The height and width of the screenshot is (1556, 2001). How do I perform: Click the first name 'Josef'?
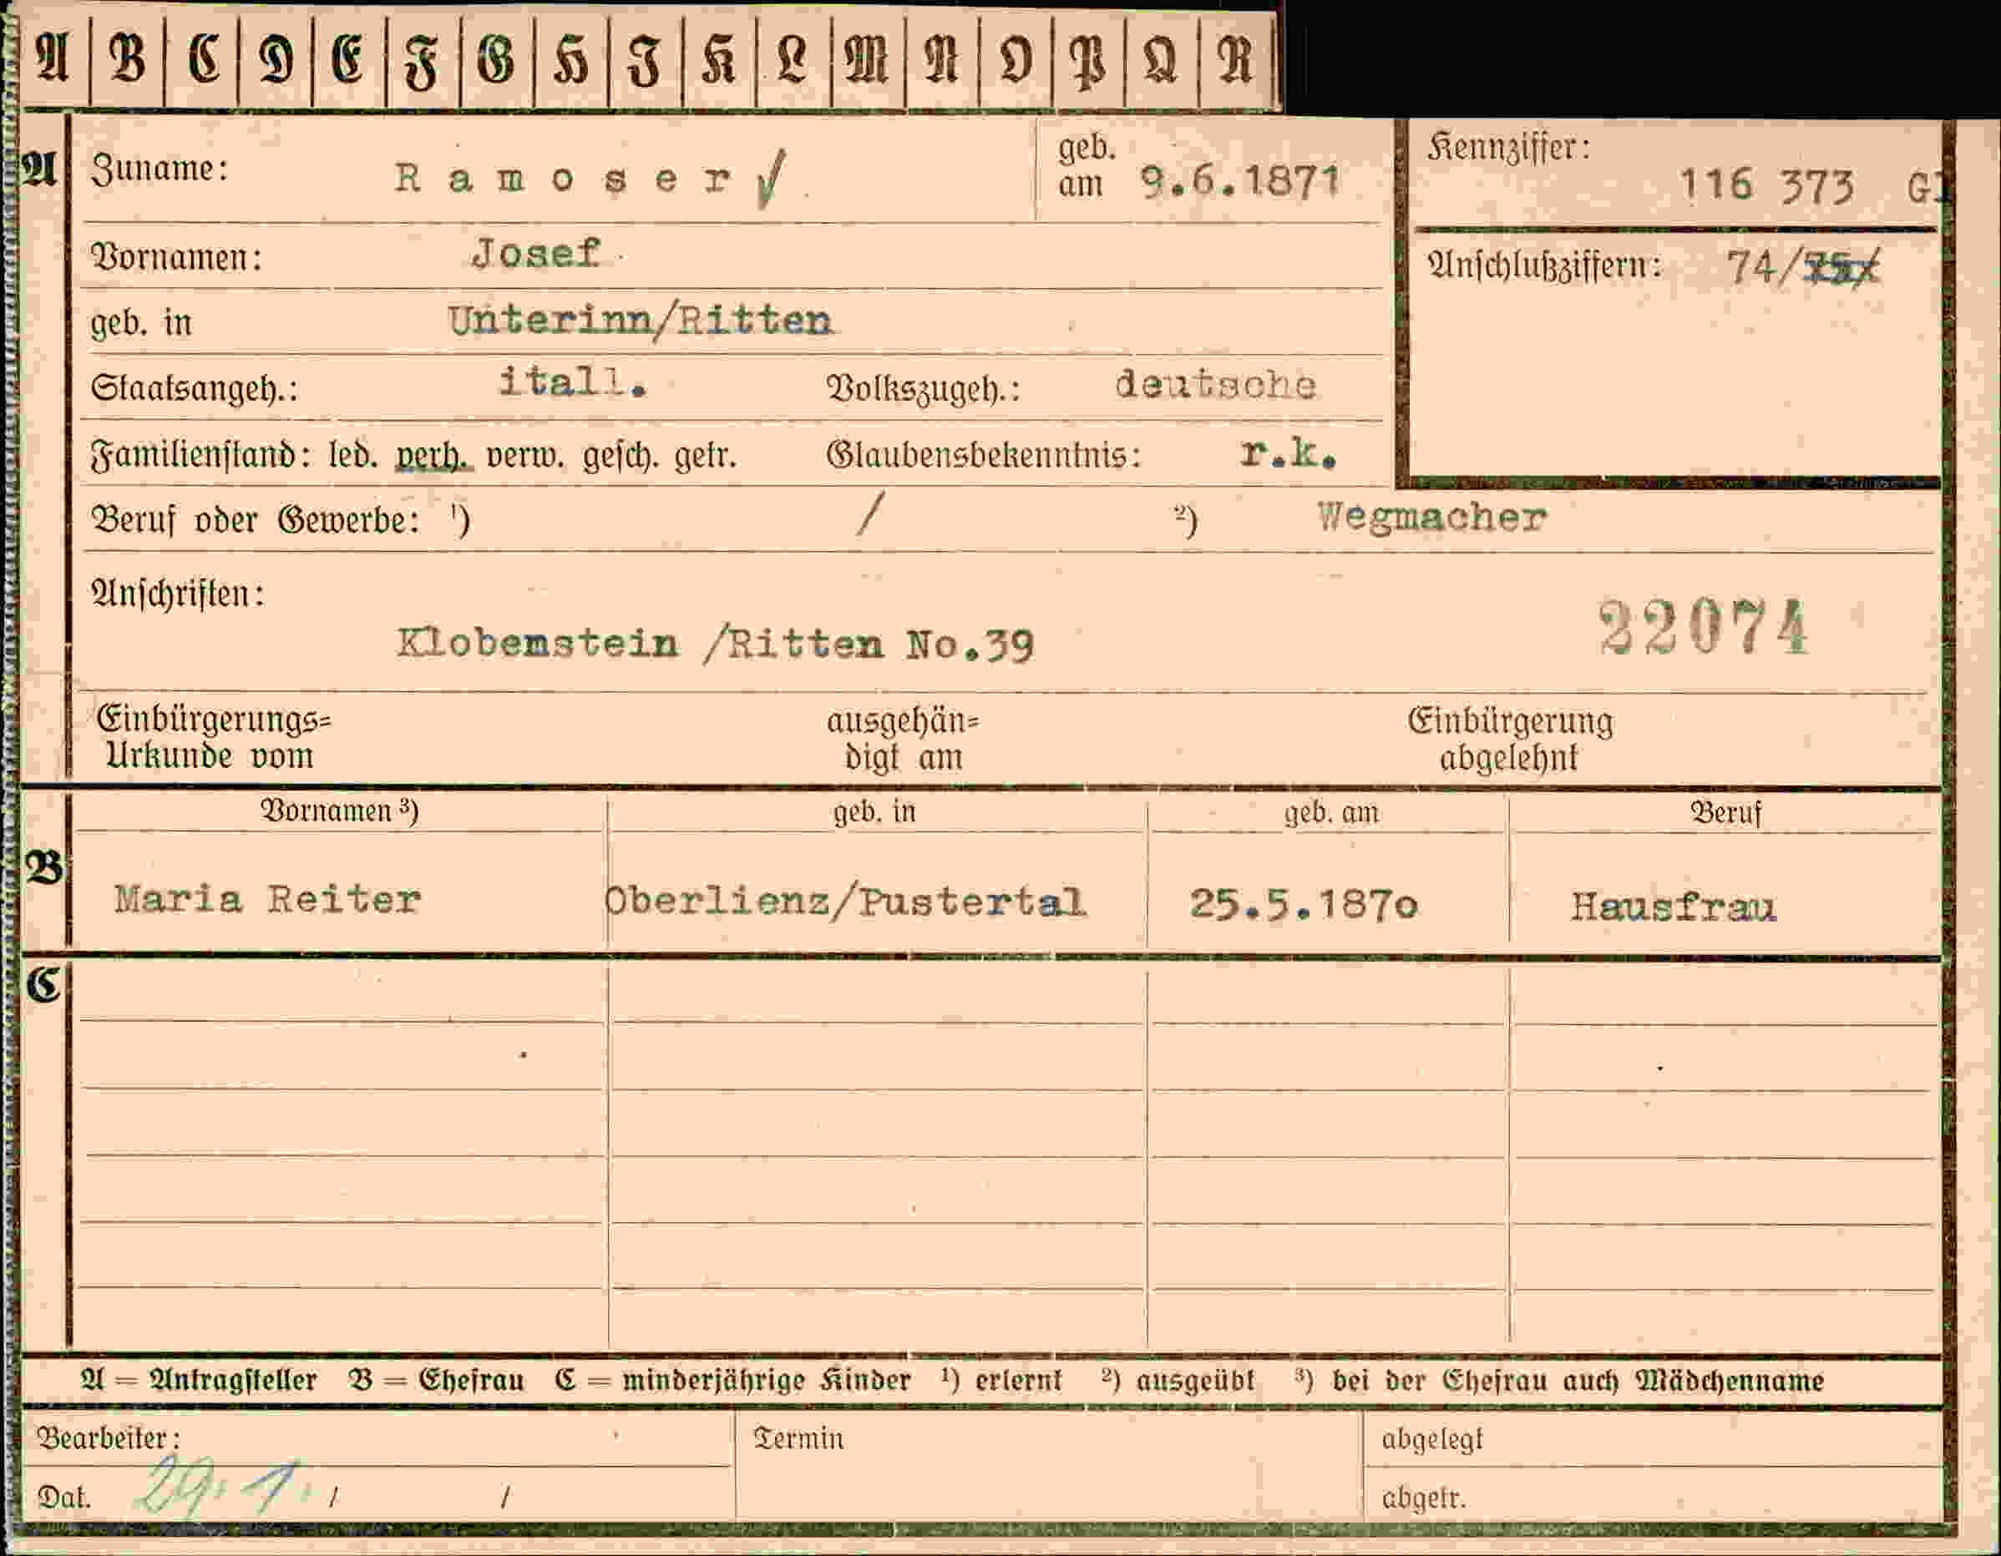click(536, 254)
